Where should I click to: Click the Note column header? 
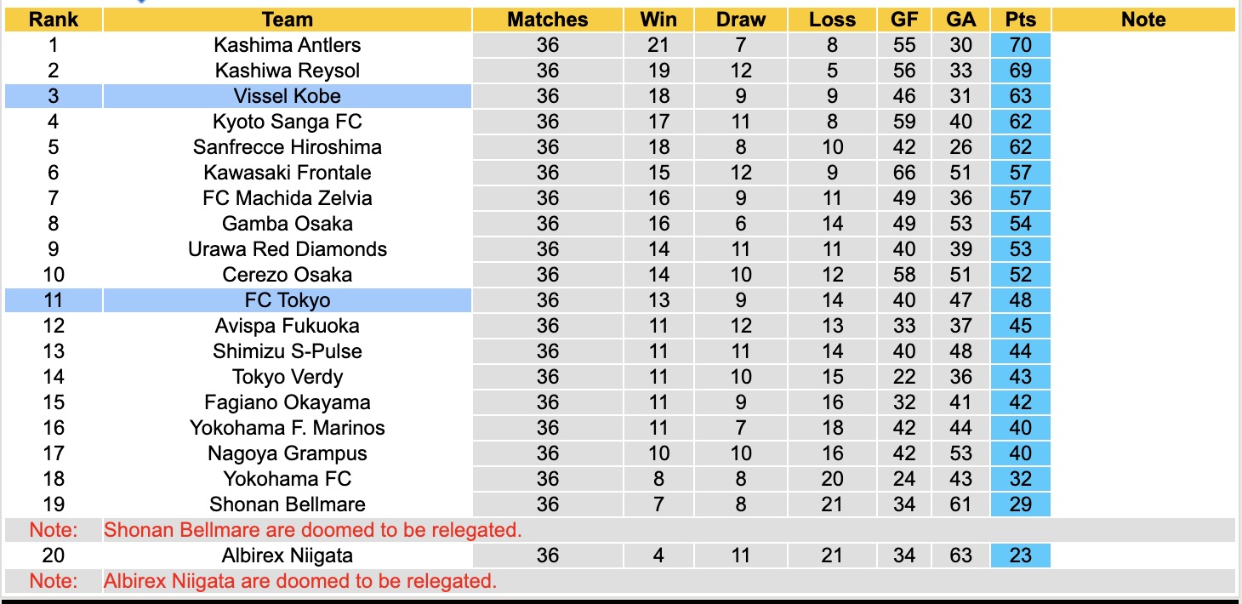pos(1143,20)
